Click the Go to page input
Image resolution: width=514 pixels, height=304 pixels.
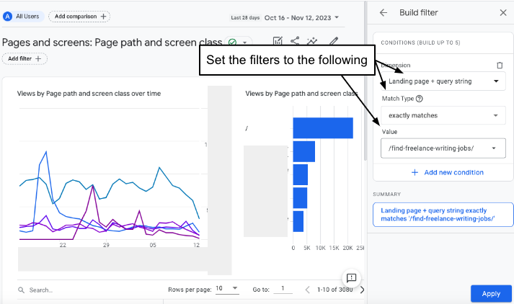click(283, 289)
